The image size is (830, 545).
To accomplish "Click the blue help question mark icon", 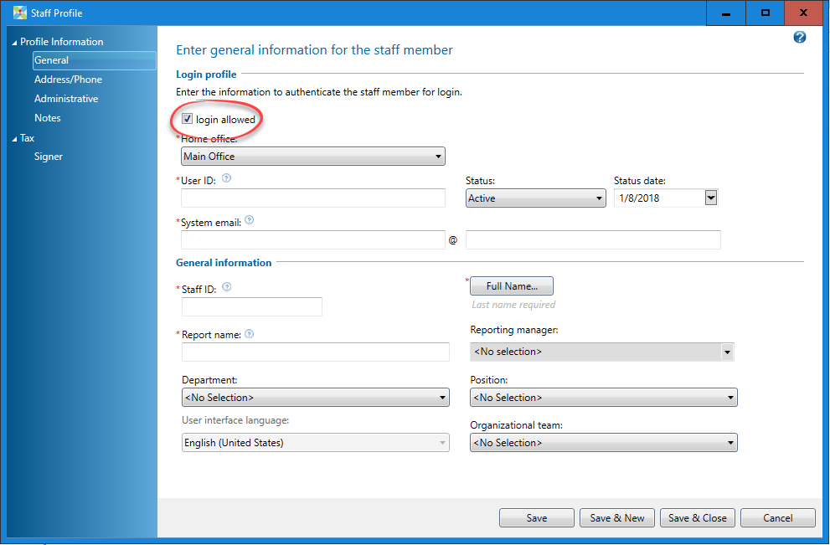I will [x=799, y=38].
